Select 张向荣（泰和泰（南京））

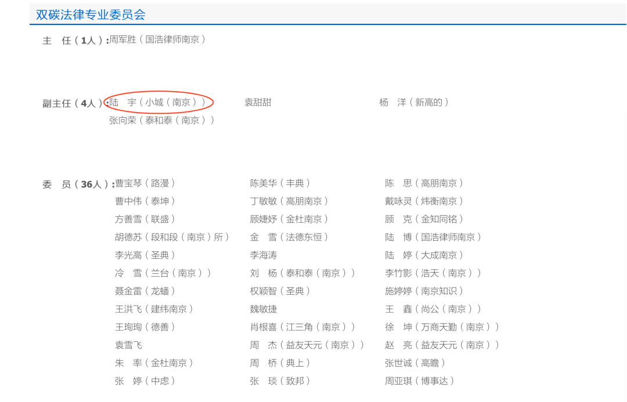161,120
